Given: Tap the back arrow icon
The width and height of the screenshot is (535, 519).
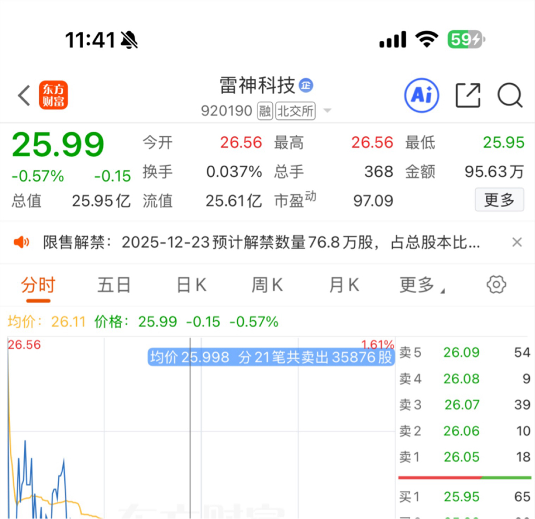Looking at the screenshot, I should click(24, 95).
